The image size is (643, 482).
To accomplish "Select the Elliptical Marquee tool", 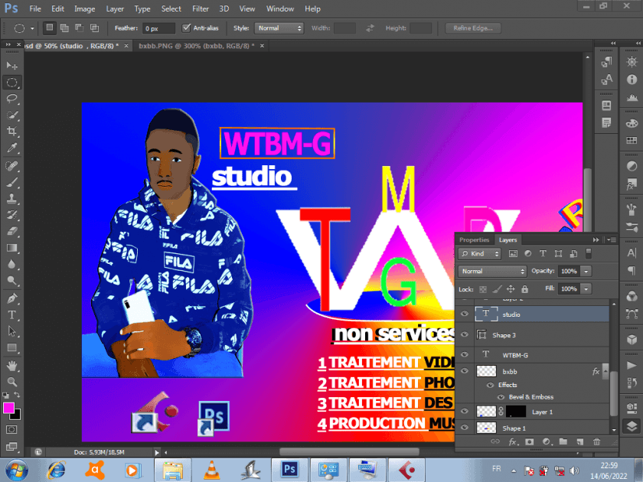I will click(x=12, y=83).
